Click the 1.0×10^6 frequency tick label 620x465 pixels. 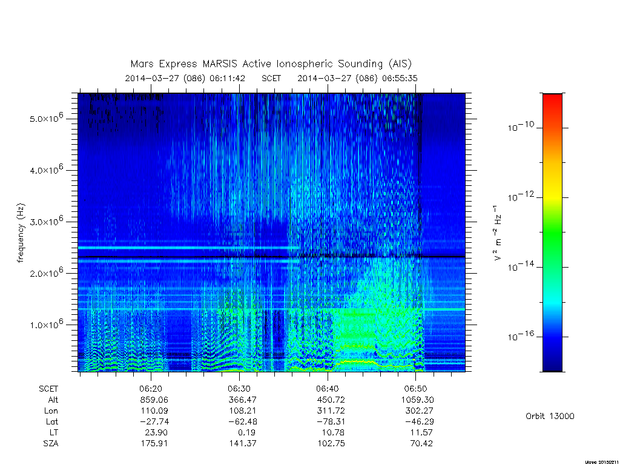pyautogui.click(x=46, y=325)
